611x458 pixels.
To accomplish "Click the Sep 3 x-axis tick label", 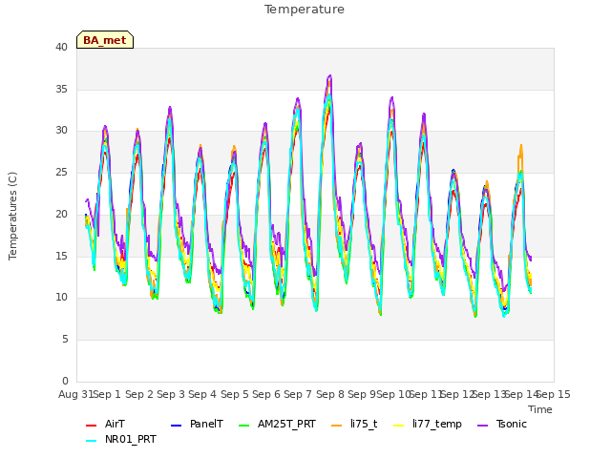I will 171,394.
